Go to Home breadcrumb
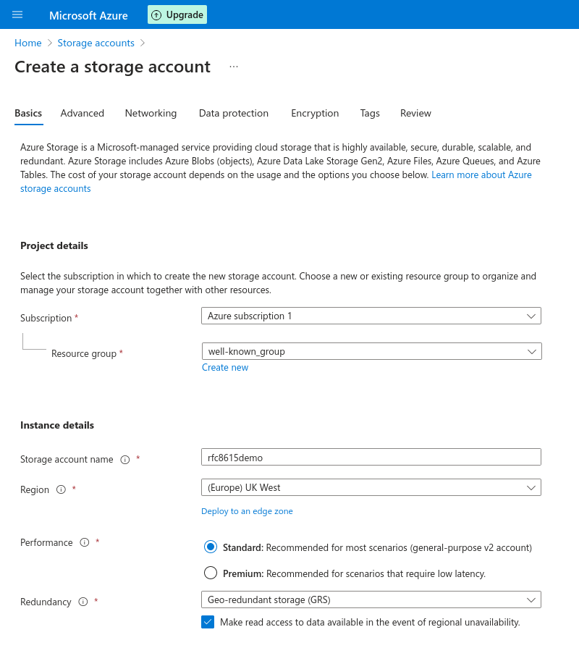Screen dimensions: 579x648 28,43
